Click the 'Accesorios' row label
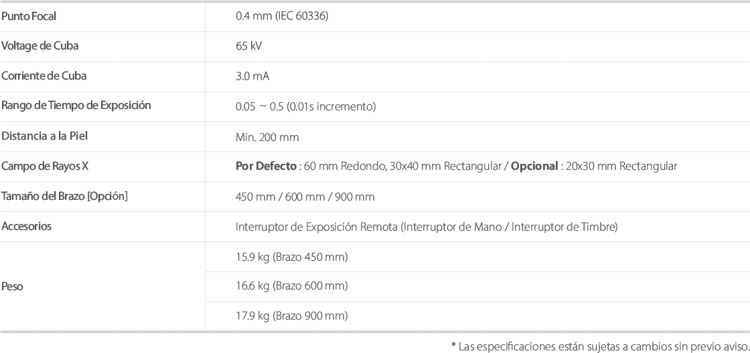The height and width of the screenshot is (353, 750). point(27,226)
